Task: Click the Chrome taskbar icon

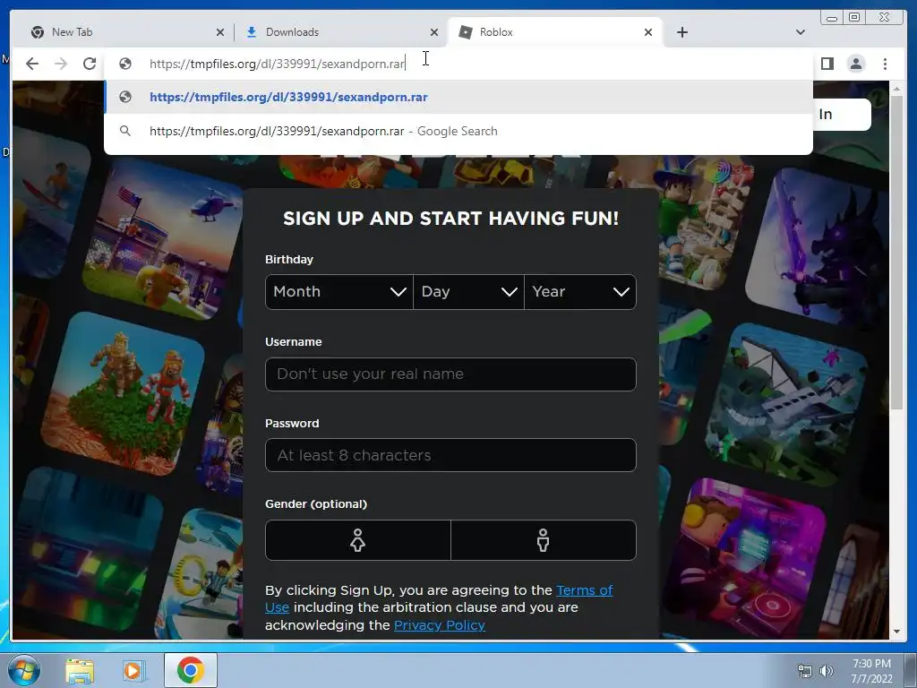Action: (x=190, y=670)
